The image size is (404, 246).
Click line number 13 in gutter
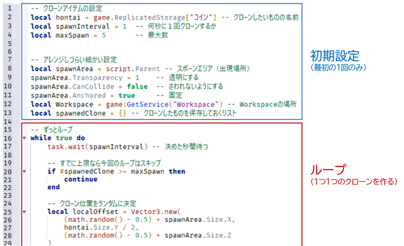pyautogui.click(x=8, y=113)
